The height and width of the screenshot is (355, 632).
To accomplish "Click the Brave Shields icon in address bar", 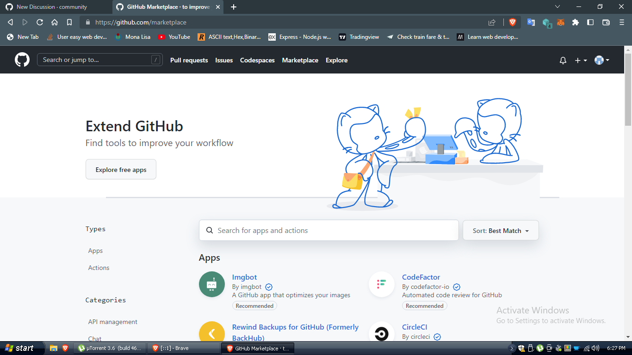I will 513,22.
